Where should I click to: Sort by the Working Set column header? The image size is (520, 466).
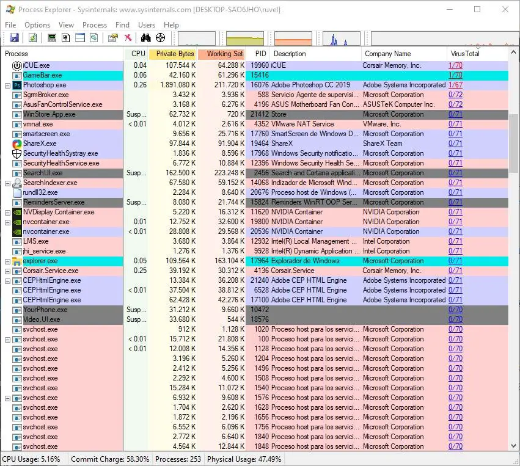(x=222, y=54)
